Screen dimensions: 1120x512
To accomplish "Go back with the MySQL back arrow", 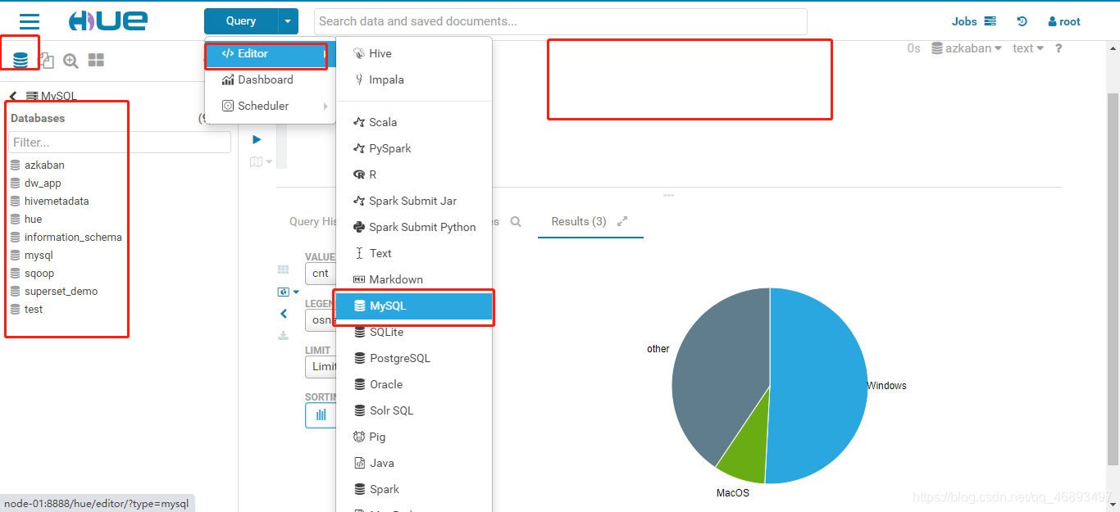I will coord(13,96).
